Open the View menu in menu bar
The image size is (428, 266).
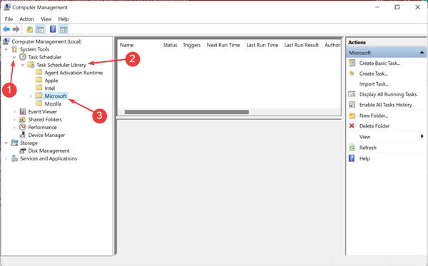(46, 19)
